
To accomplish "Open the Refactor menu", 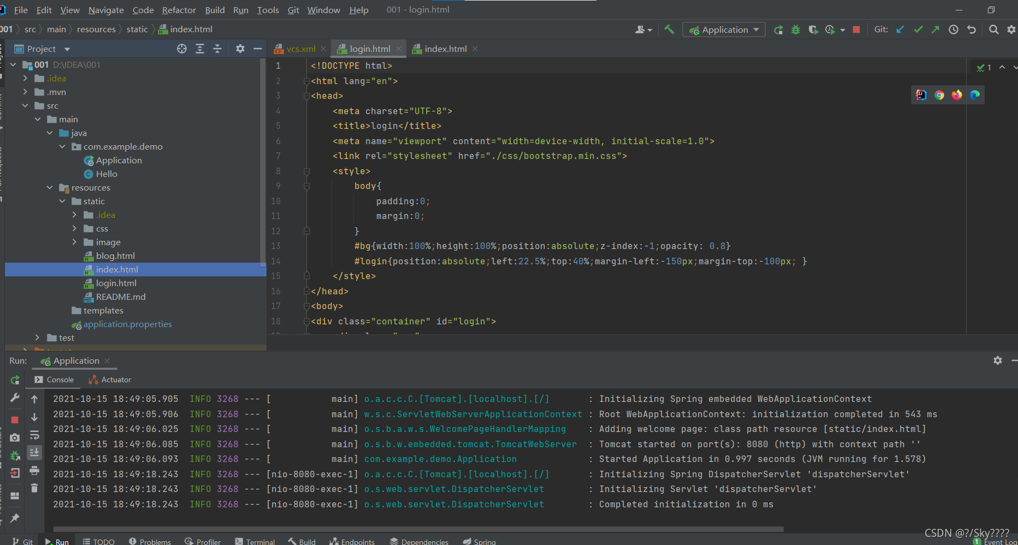I will click(x=179, y=10).
